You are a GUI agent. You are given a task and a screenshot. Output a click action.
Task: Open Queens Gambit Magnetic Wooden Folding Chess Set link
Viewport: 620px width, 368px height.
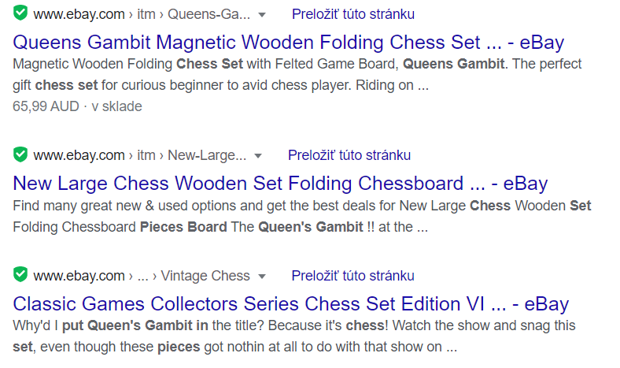point(288,43)
